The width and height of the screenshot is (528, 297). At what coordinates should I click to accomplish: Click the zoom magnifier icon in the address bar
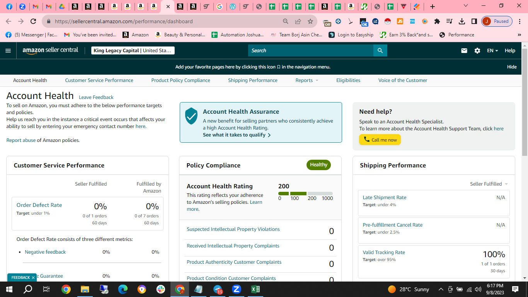coord(286,21)
